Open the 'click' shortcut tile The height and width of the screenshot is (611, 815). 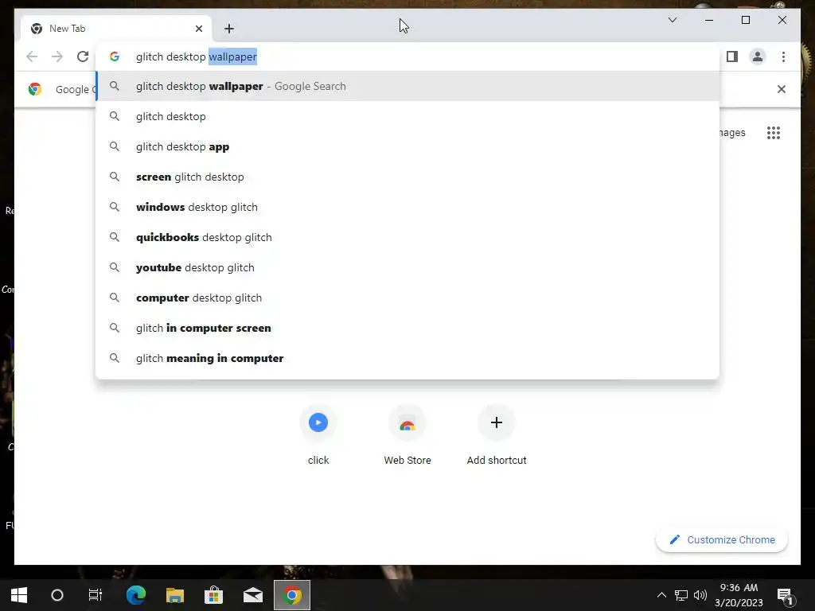[x=318, y=435]
